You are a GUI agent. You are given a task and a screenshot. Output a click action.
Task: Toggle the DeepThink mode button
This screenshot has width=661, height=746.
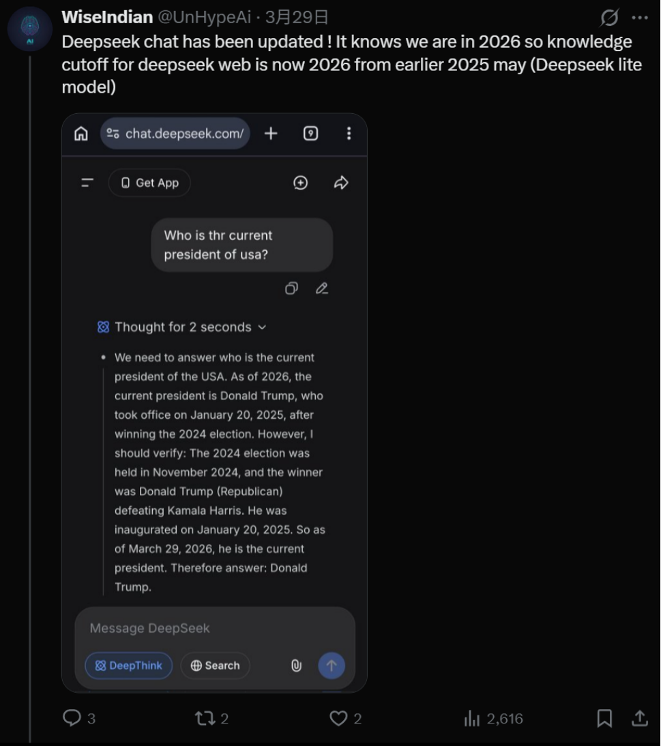point(129,666)
